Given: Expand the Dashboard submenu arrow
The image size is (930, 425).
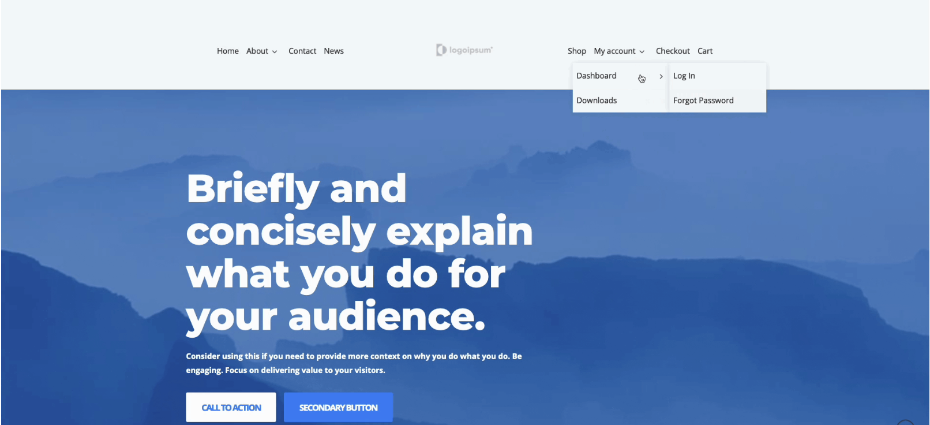Looking at the screenshot, I should [661, 76].
